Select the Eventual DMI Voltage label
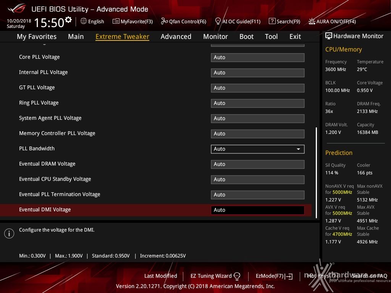The height and width of the screenshot is (293, 391). [45, 209]
